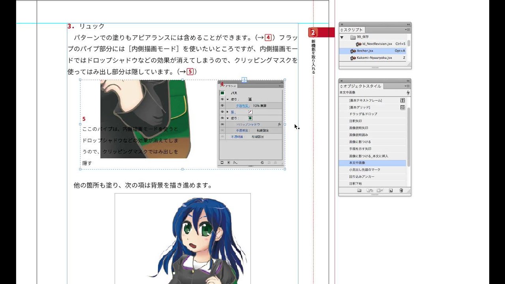Screen dimensions: 505x284
Task: Collapse the Object Styles panel to icons
Action: 408,80
